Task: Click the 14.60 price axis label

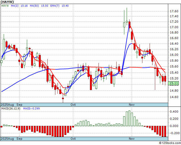Action: point(174,97)
